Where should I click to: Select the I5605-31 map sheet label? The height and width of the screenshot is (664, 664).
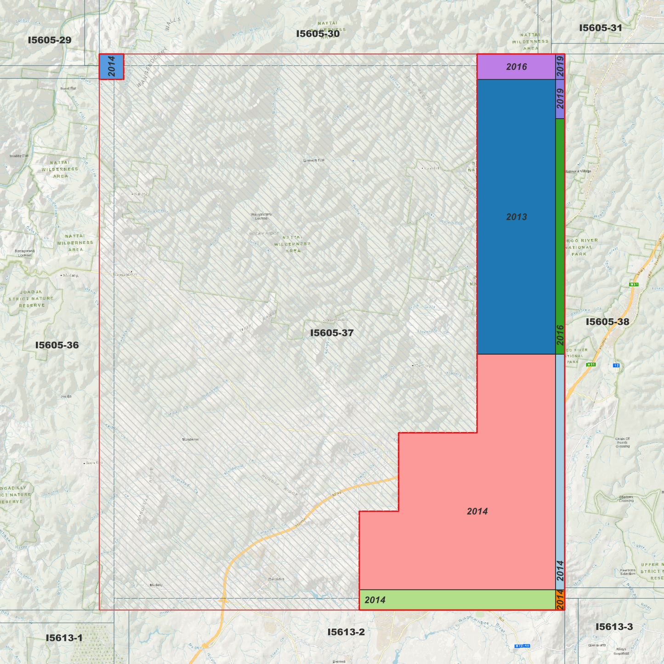[x=600, y=28]
